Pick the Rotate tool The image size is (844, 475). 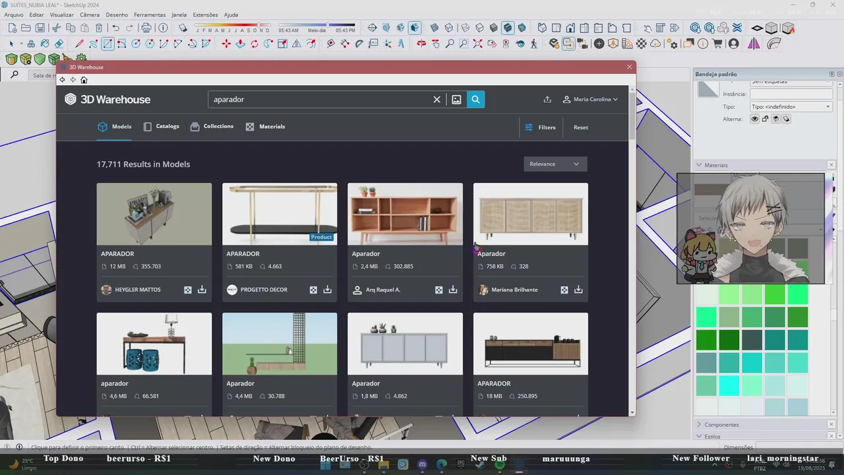[255, 44]
